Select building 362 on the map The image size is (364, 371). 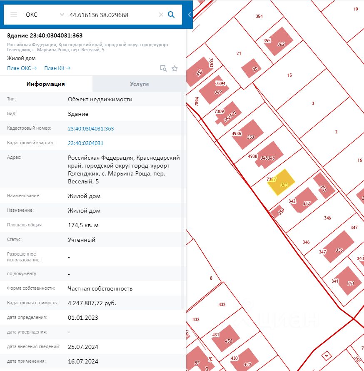pos(278,41)
